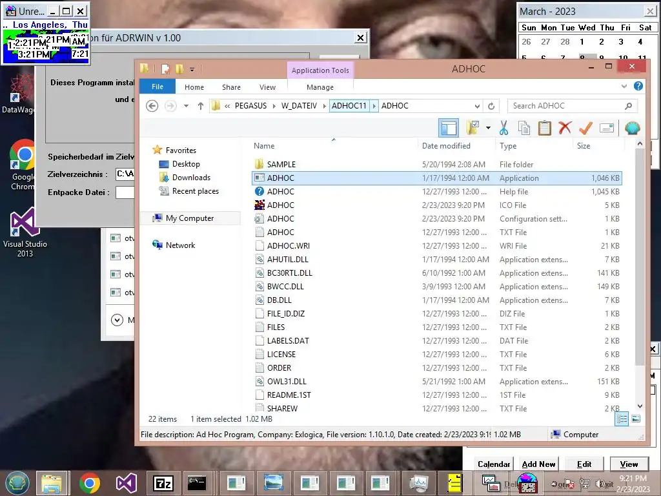This screenshot has height=496, width=661.
Task: Click the red X Delete icon
Action: (x=565, y=127)
